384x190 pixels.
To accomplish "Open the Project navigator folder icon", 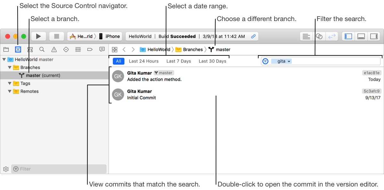I will [6, 49].
